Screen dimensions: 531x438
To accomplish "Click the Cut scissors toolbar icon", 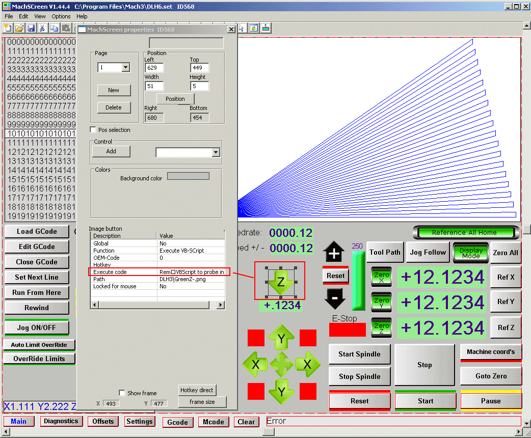I will point(42,28).
